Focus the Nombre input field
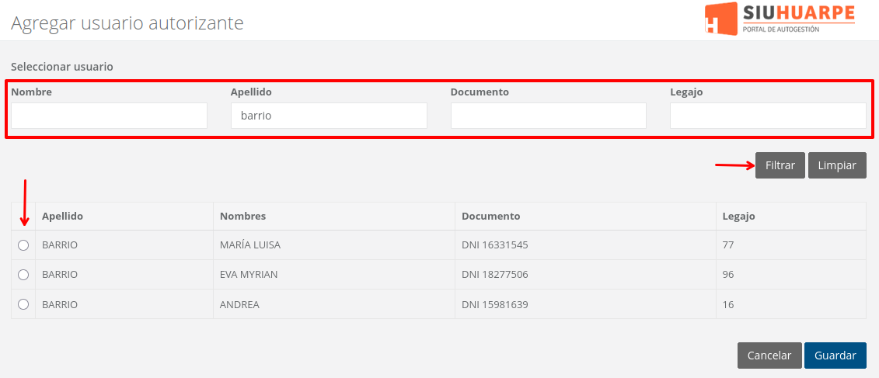Viewport: 879px width, 378px height. coord(109,116)
